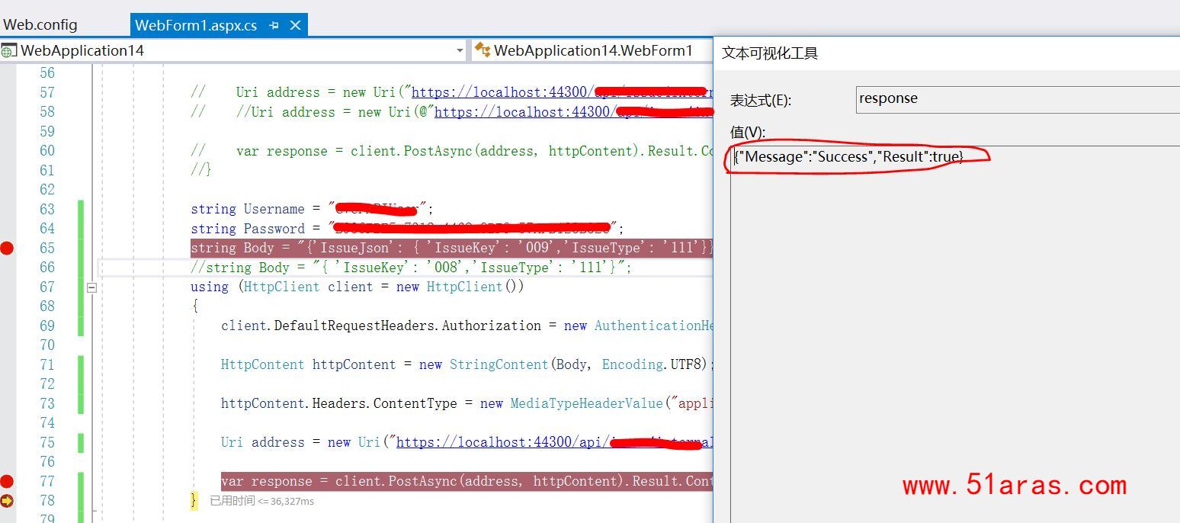Click the expression field containing "response"
This screenshot has width=1180, height=523.
point(1018,99)
